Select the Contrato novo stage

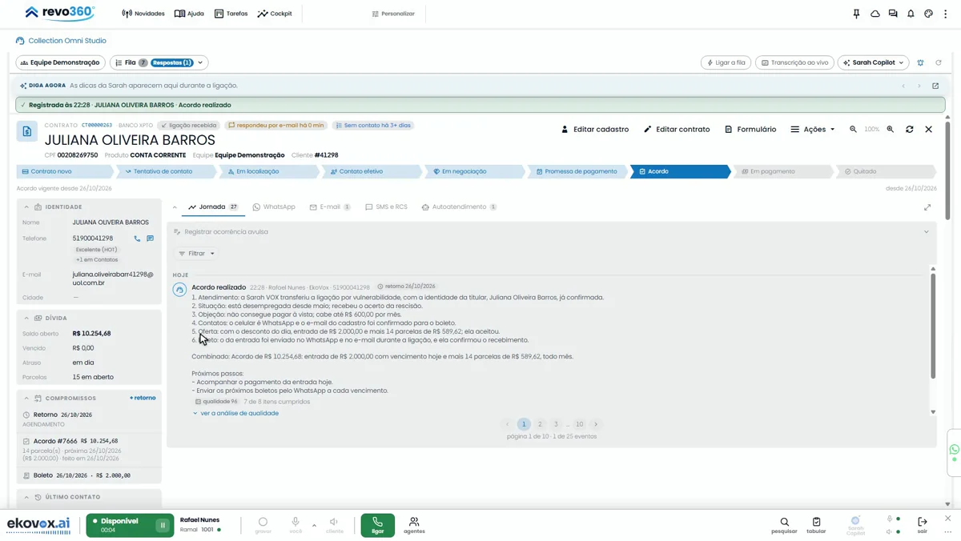click(x=64, y=171)
